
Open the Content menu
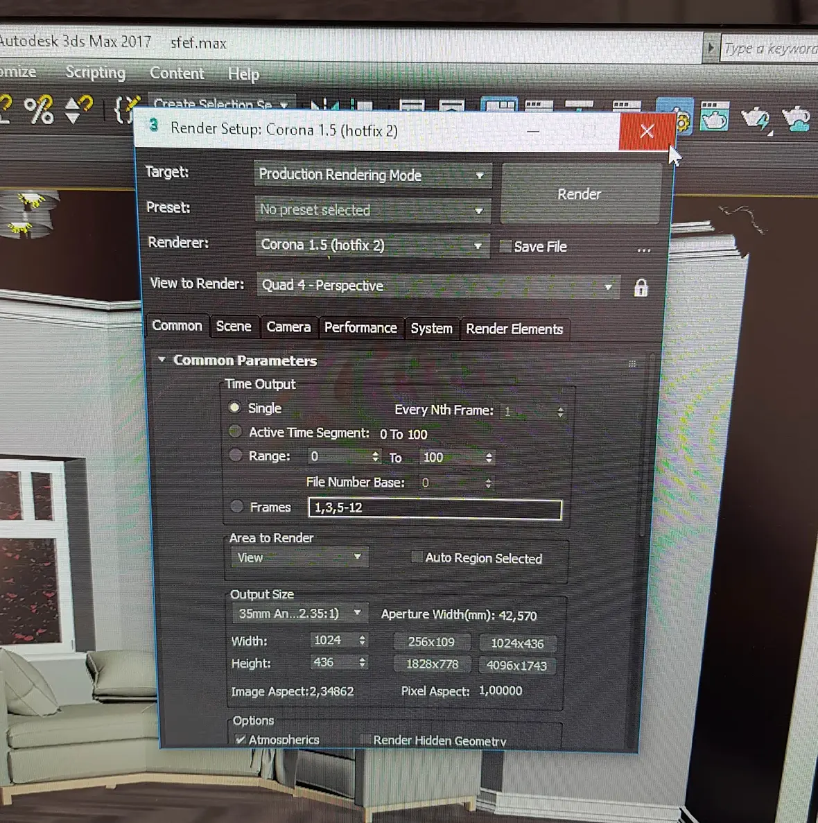pyautogui.click(x=177, y=73)
